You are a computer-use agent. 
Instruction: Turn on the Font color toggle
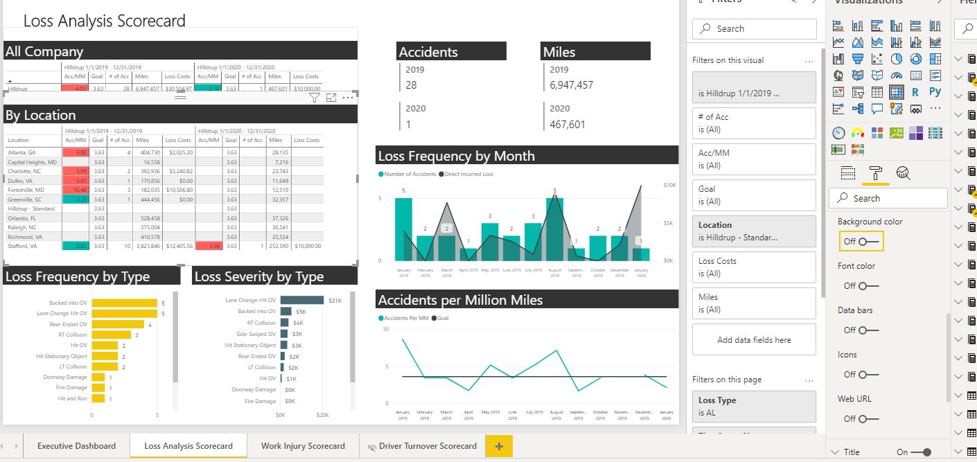(x=868, y=286)
